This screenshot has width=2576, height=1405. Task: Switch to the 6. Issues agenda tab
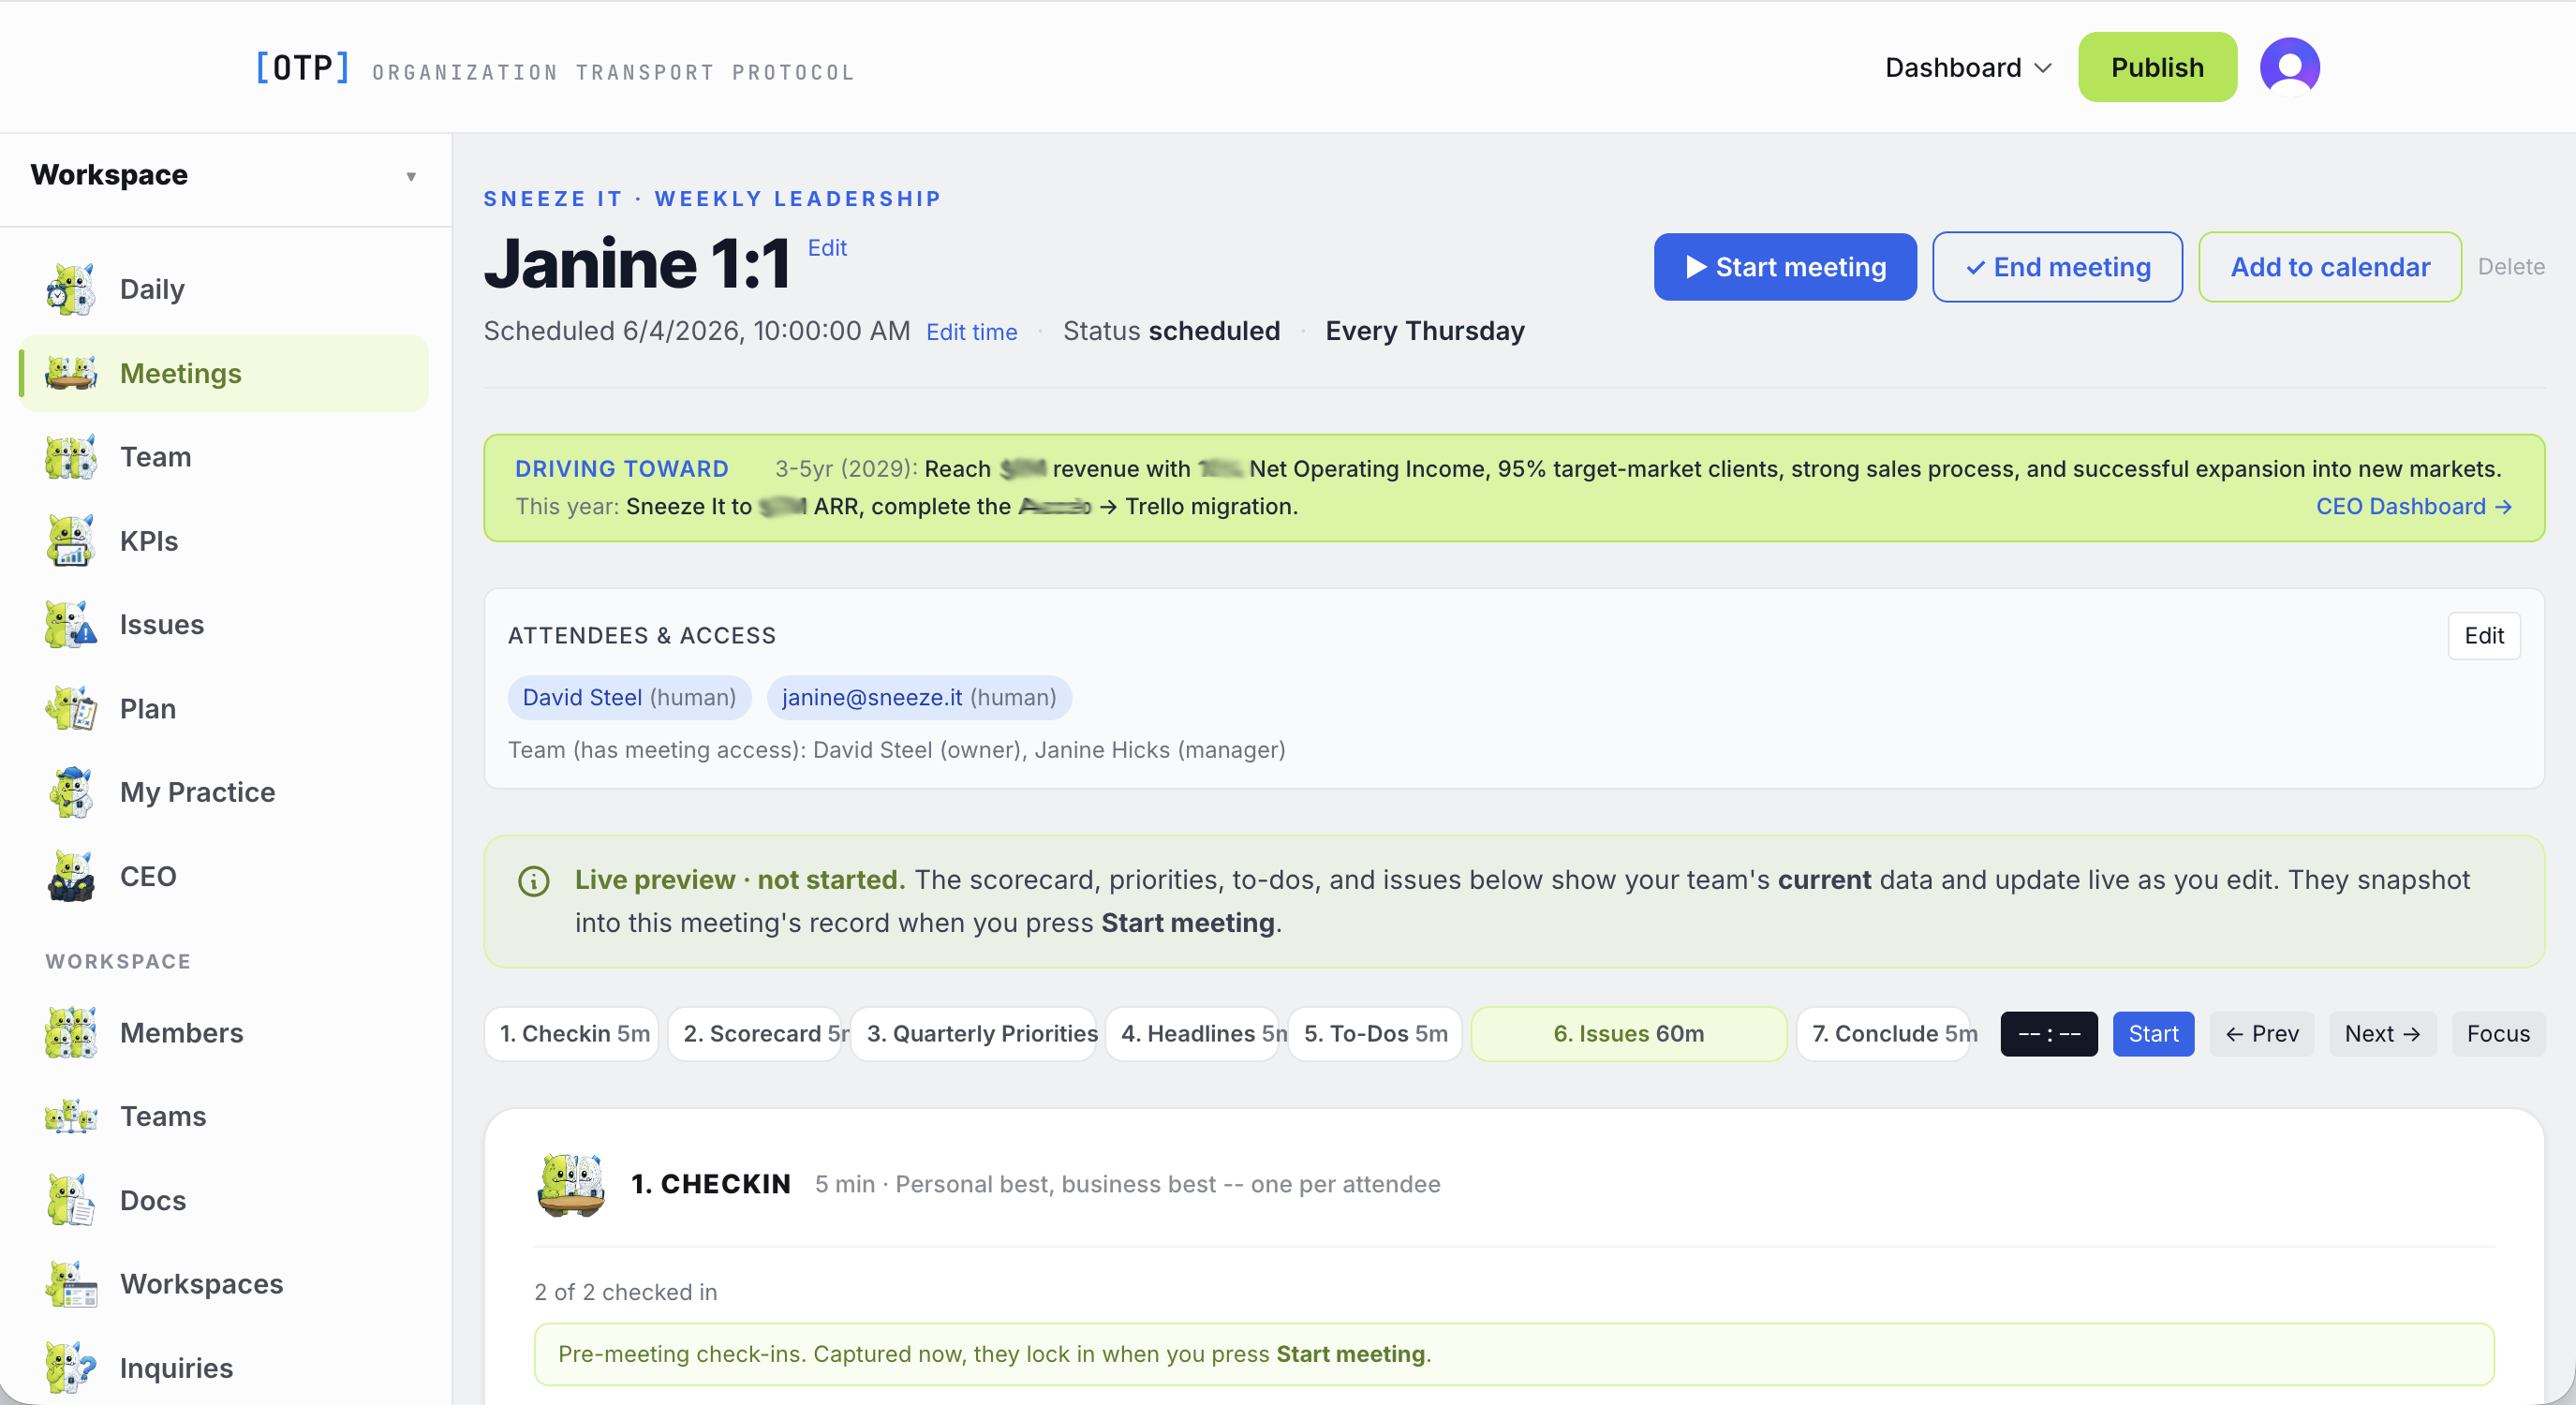click(x=1628, y=1033)
